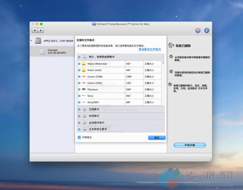
Task: Click the forward navigation arrow
Action: click(x=41, y=30)
